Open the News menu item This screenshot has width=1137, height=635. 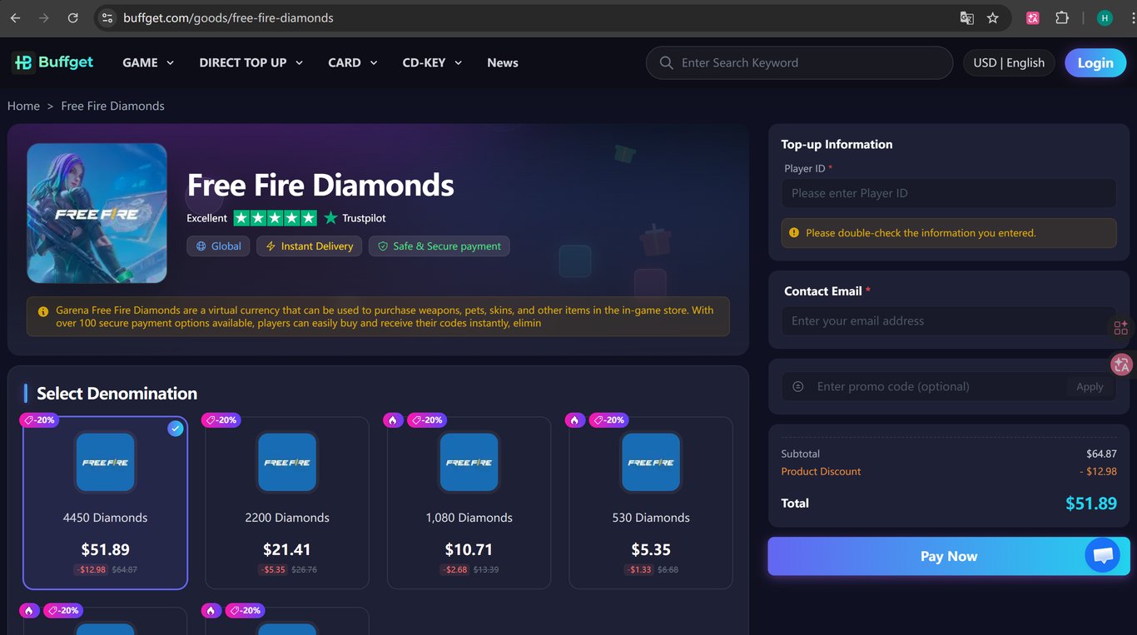tap(503, 62)
